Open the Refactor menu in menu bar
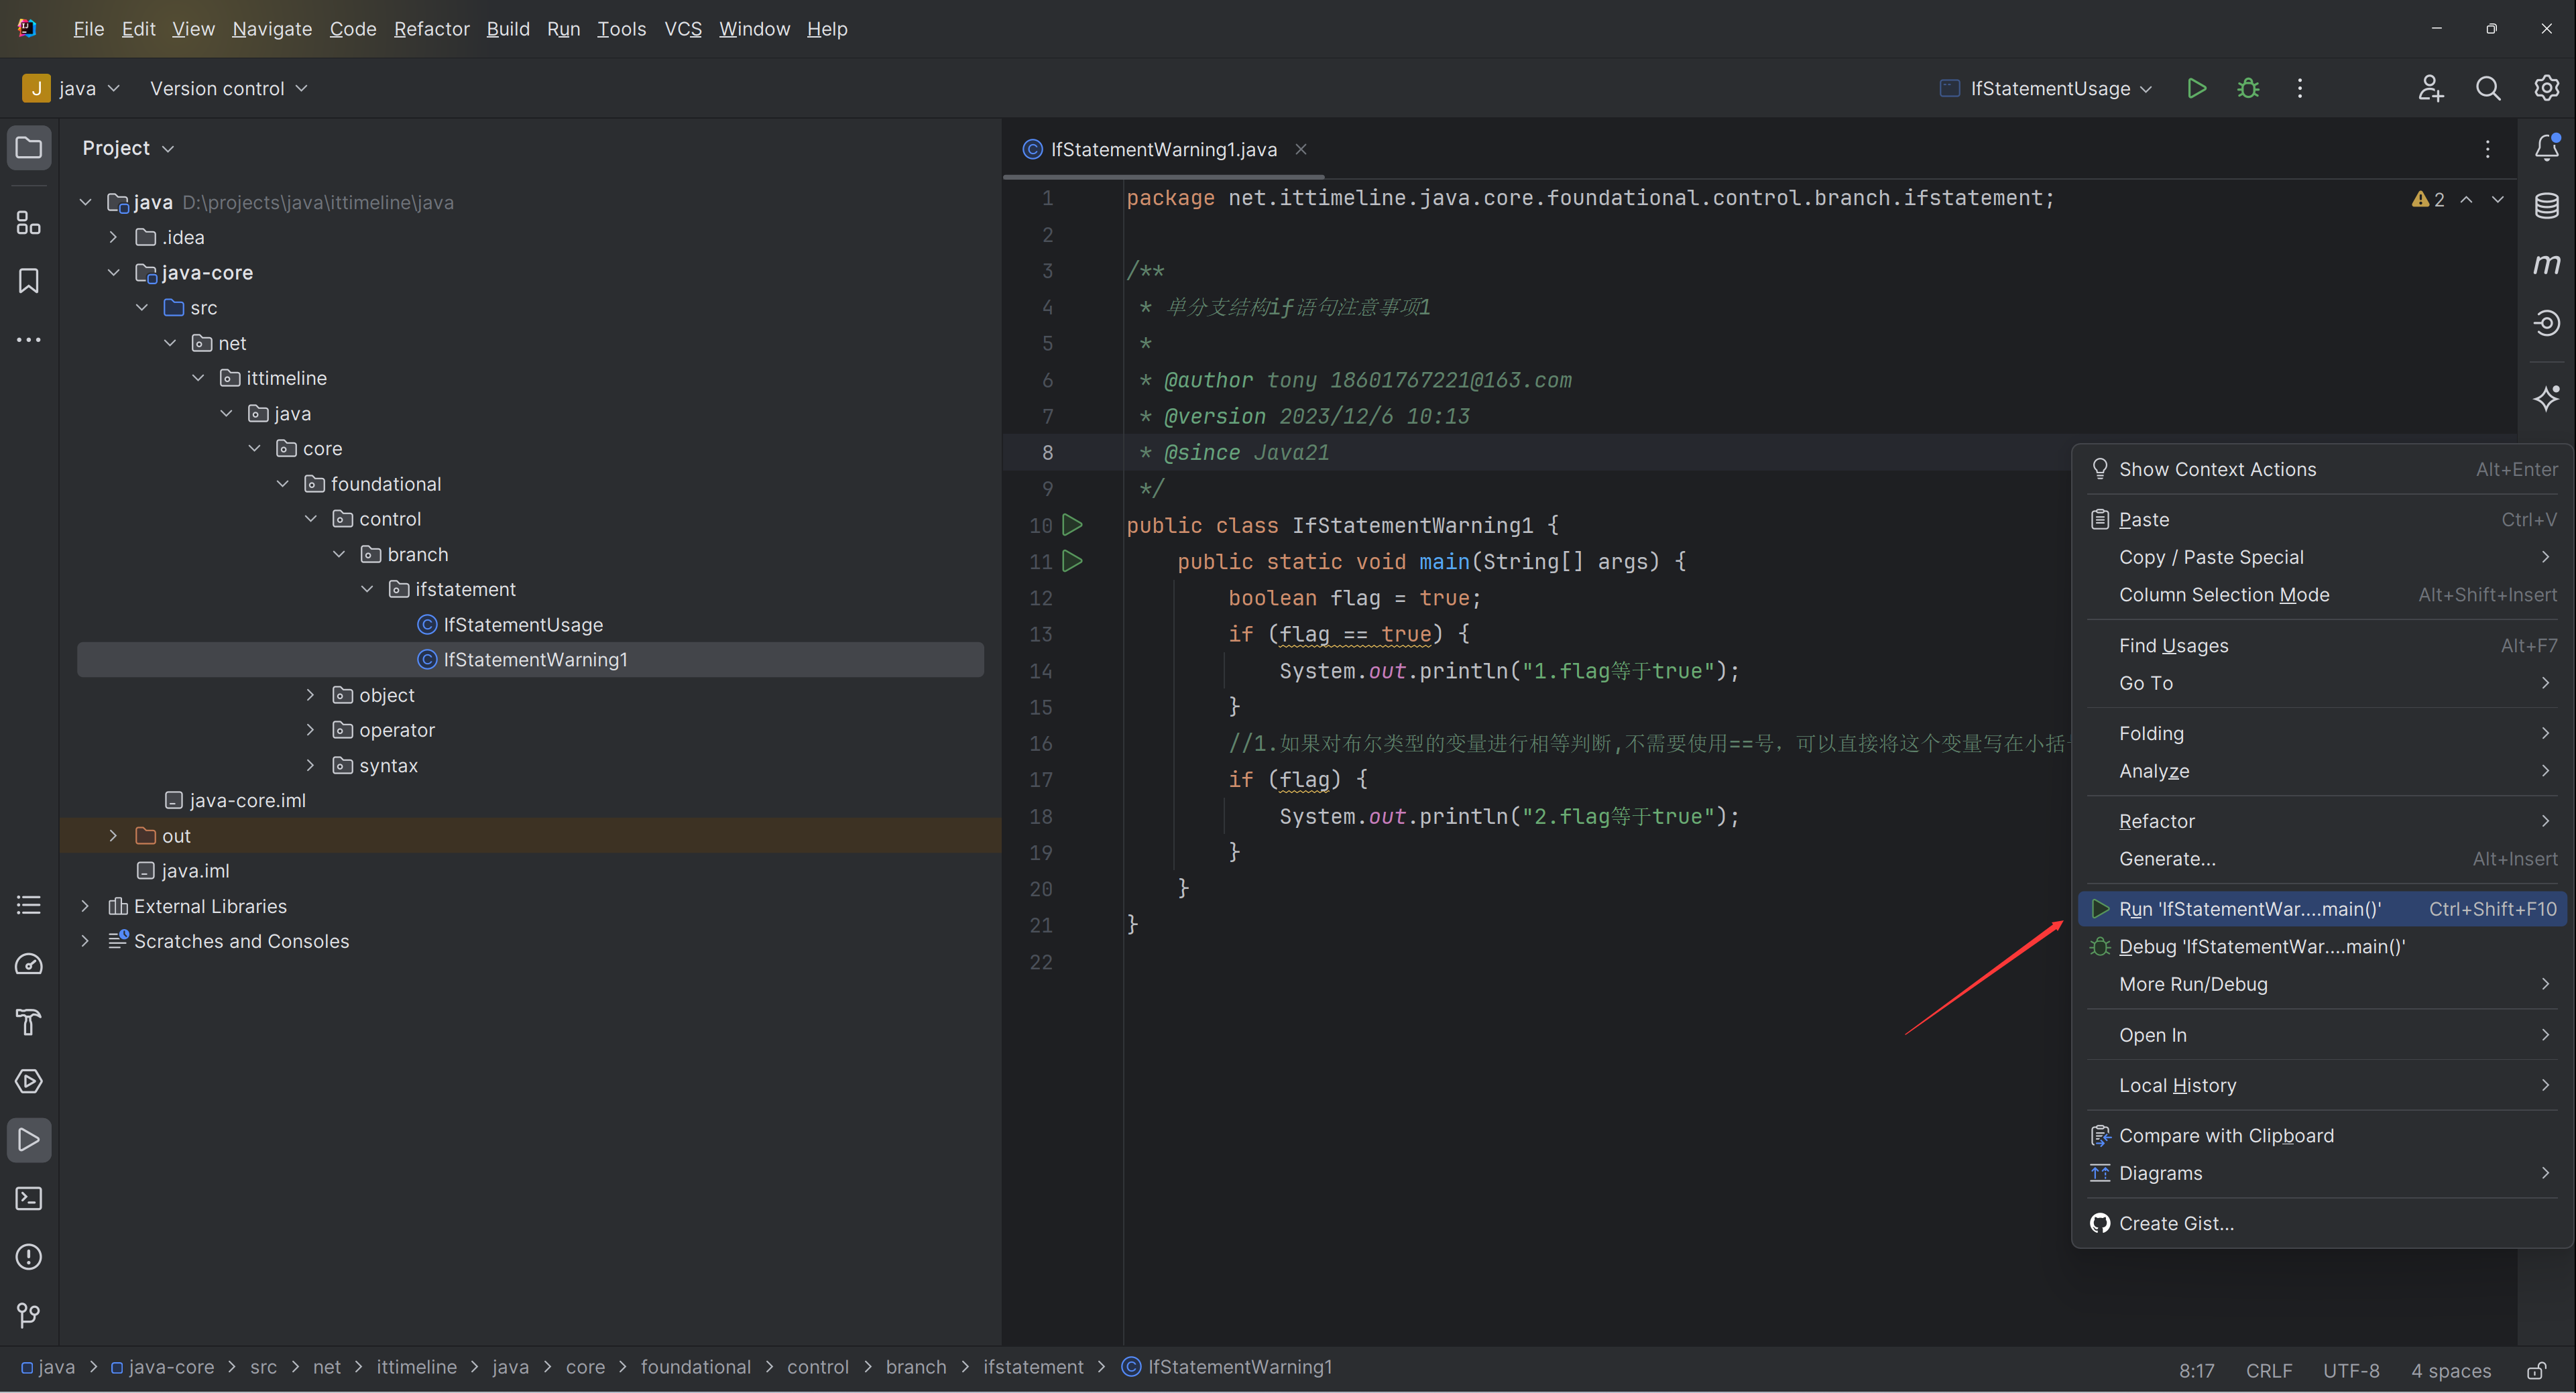2576x1393 pixels. (x=431, y=29)
